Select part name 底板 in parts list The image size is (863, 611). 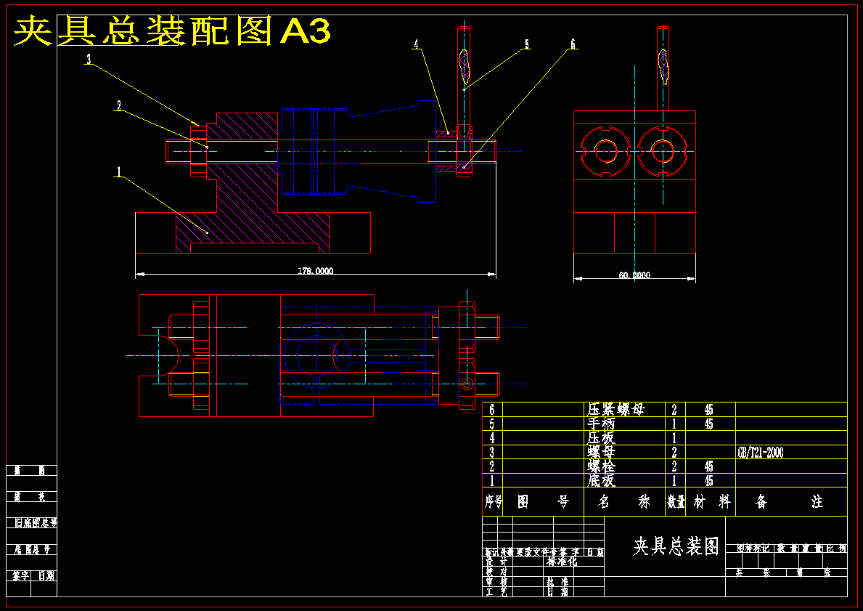(601, 480)
